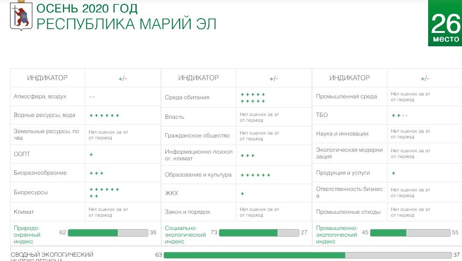
Task: Click the Природо-охранный индекс progress bar
Action: (x=108, y=233)
